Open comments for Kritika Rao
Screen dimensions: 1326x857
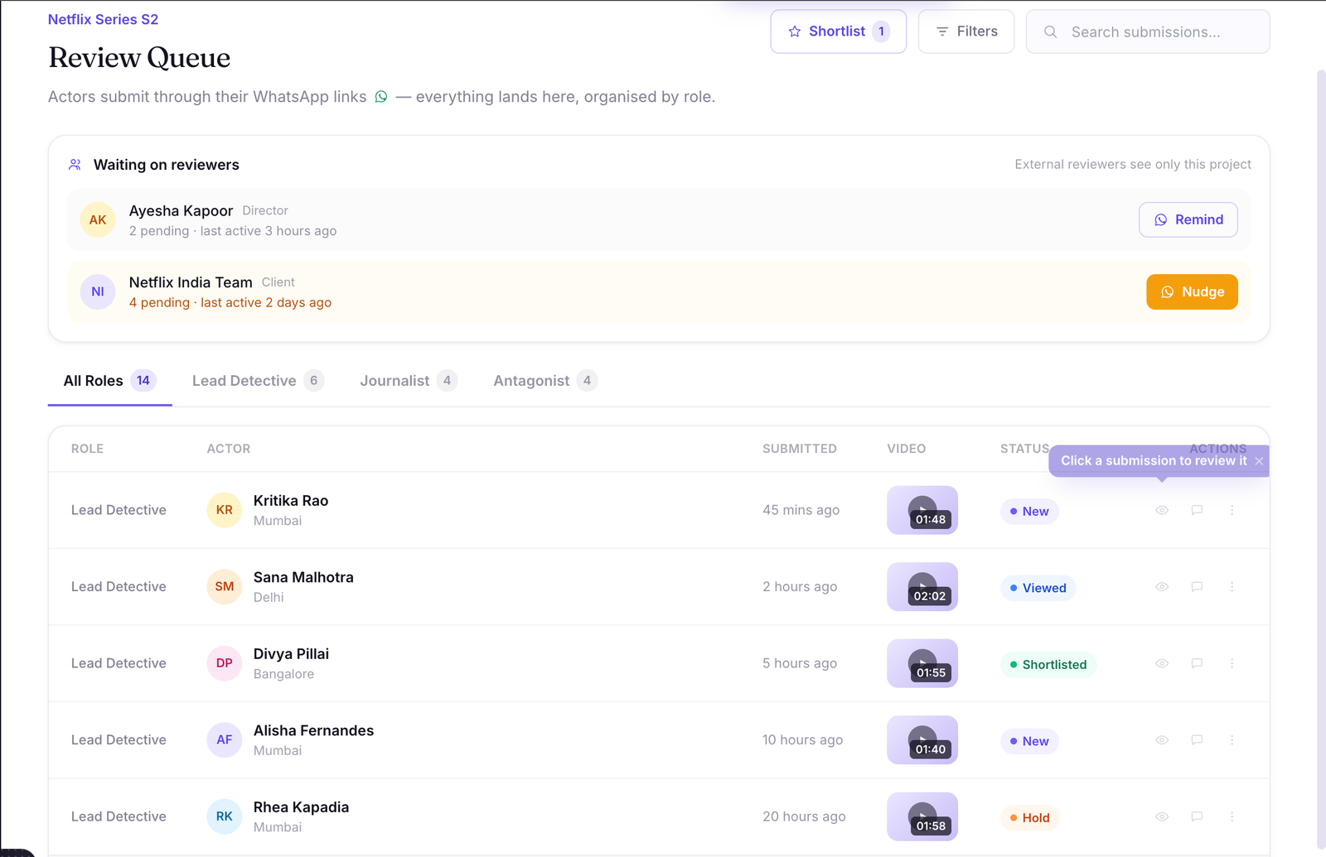(1197, 510)
